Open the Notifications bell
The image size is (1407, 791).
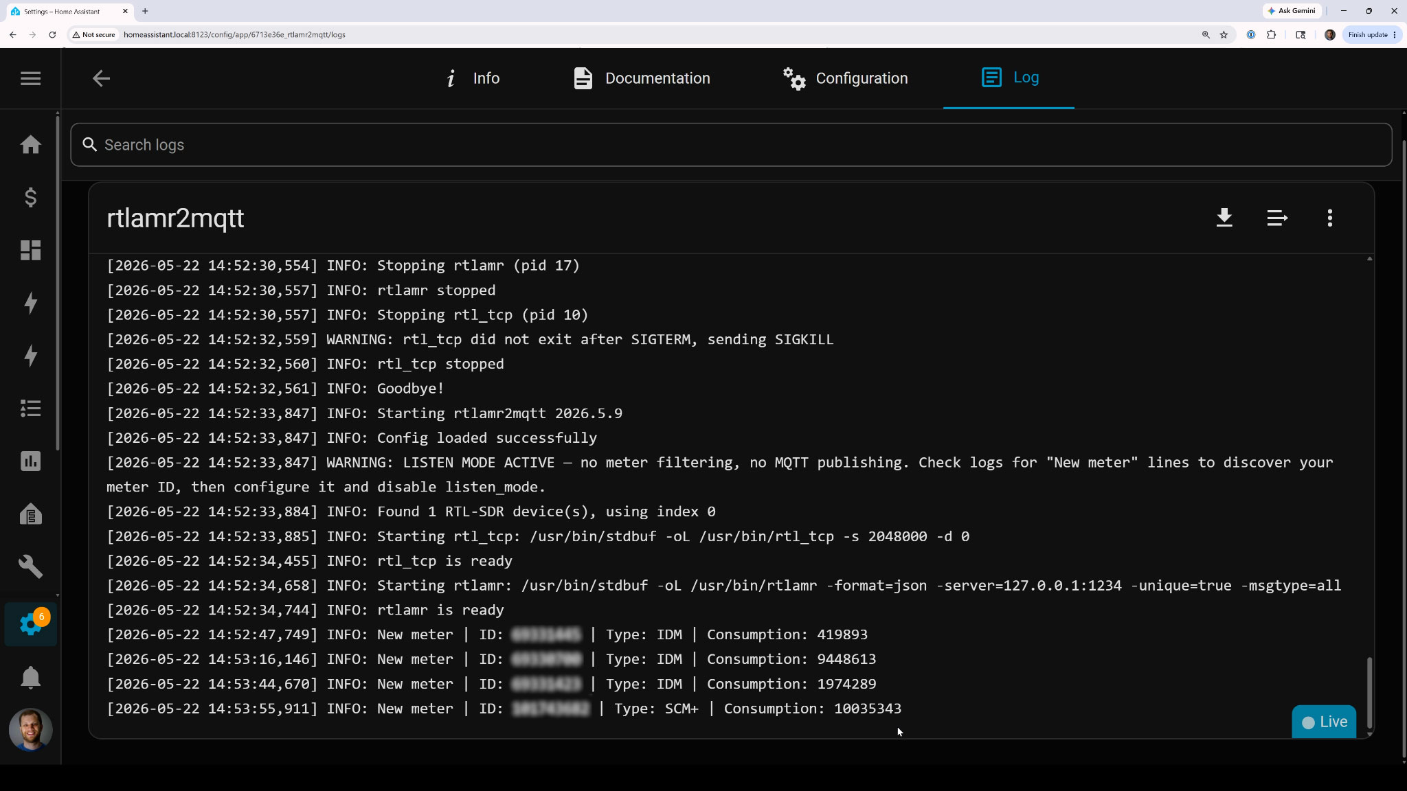30,678
